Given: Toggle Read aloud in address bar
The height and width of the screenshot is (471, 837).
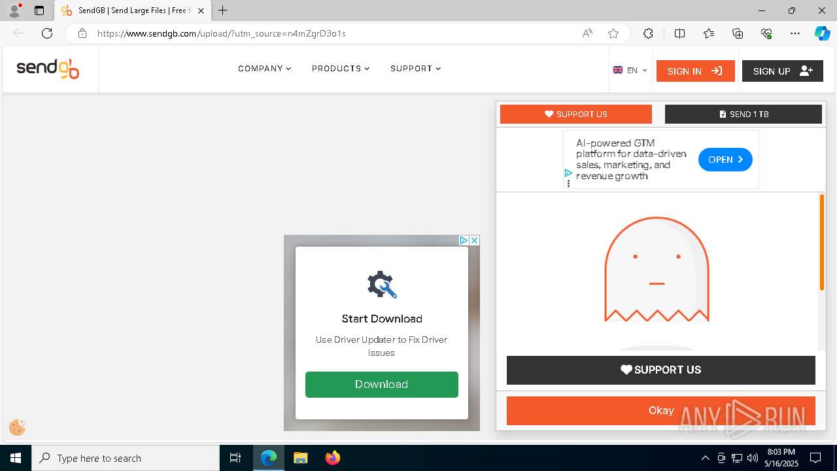Looking at the screenshot, I should [x=587, y=33].
